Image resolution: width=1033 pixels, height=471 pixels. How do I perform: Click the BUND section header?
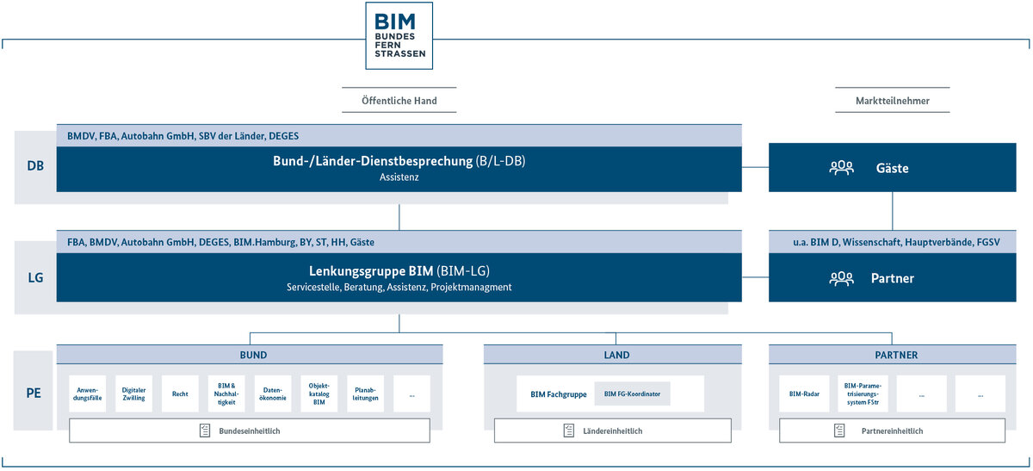tap(250, 355)
